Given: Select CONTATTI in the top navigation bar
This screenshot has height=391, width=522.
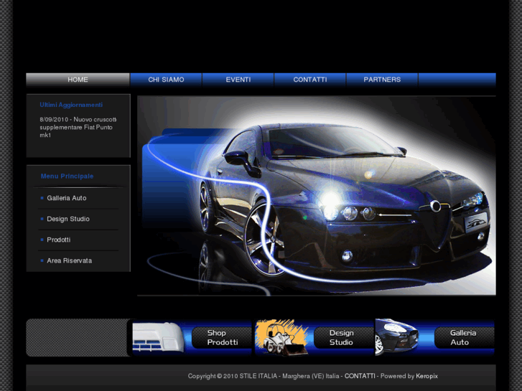Looking at the screenshot, I should pos(309,80).
